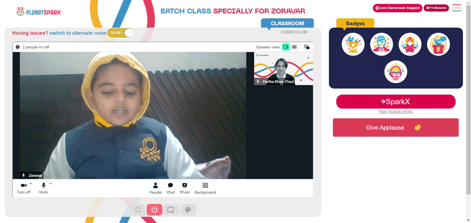Change the video Background
Viewport: 471px width, 223px height.
(x=205, y=188)
